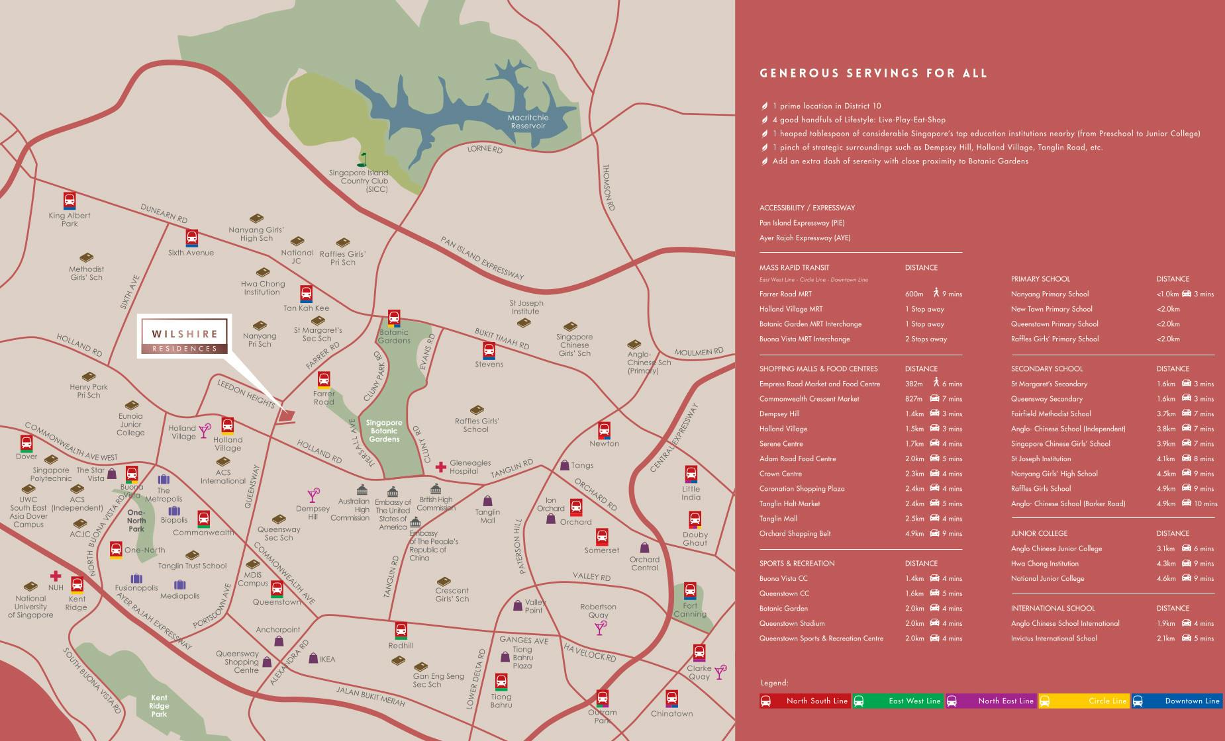This screenshot has width=1225, height=741.
Task: Click the Farrer Road MRT distance row
Action: 861,294
